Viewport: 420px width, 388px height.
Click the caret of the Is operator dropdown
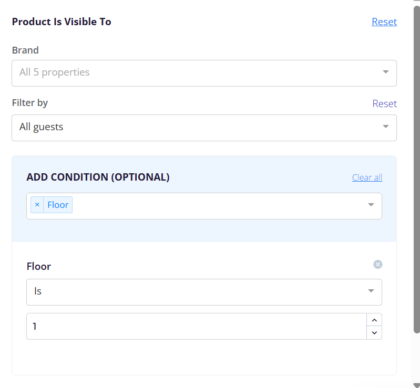click(x=371, y=291)
